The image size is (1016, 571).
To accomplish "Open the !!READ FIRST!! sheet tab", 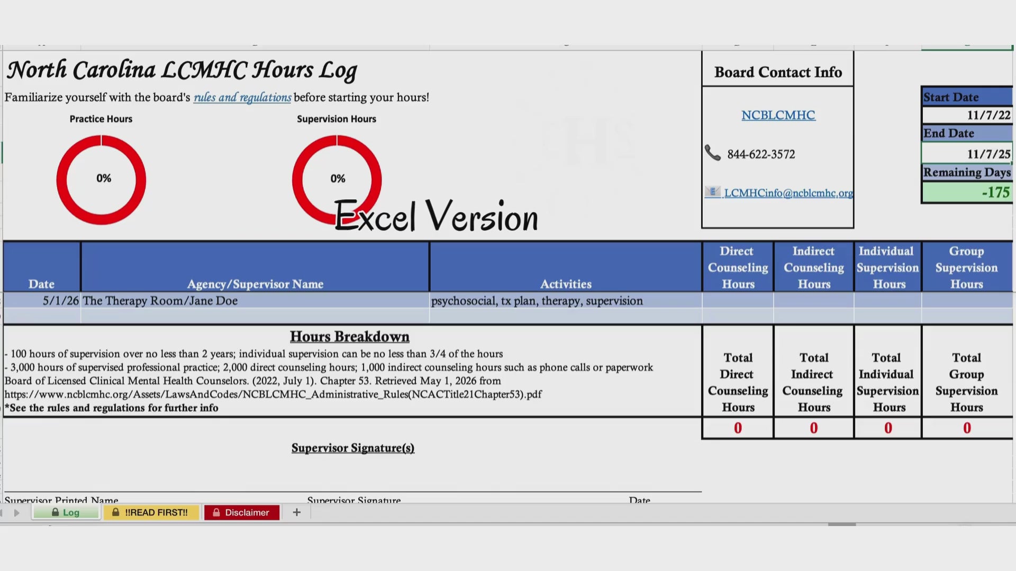I will (151, 512).
